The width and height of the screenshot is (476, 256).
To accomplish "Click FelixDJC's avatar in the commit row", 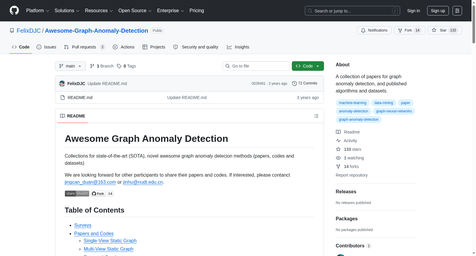I will coord(62,84).
